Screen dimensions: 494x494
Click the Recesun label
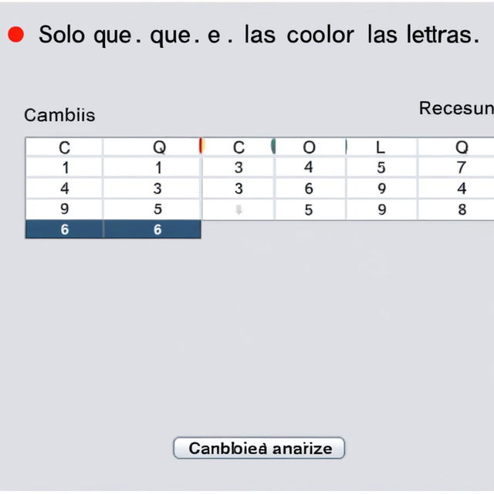pos(456,108)
